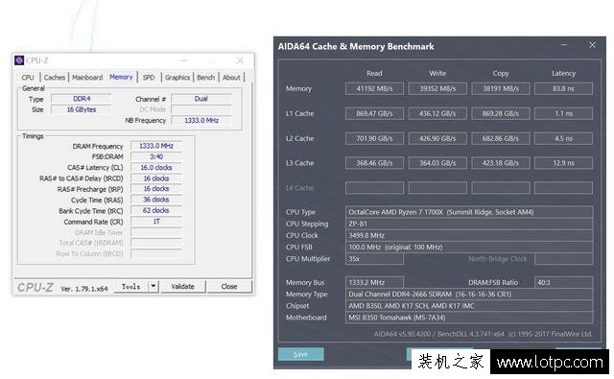Click the Dual Channel # value
The height and width of the screenshot is (379, 614).
coord(201,99)
